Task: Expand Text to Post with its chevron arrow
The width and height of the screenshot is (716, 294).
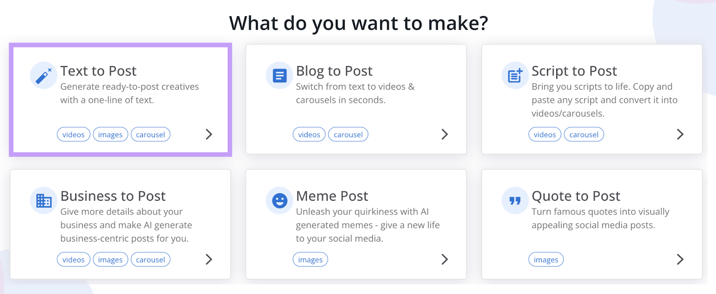Action: pyautogui.click(x=209, y=134)
